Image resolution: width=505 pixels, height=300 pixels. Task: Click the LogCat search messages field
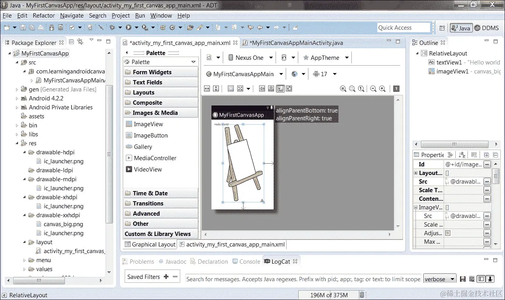click(x=303, y=279)
